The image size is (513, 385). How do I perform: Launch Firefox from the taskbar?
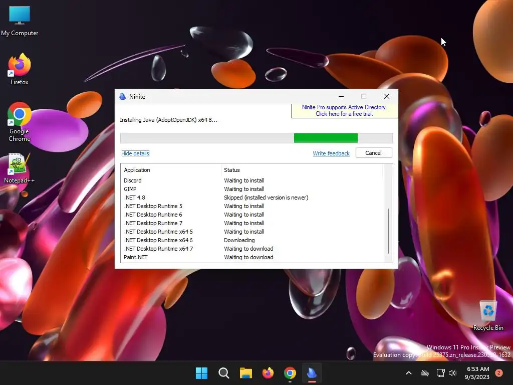(x=268, y=373)
